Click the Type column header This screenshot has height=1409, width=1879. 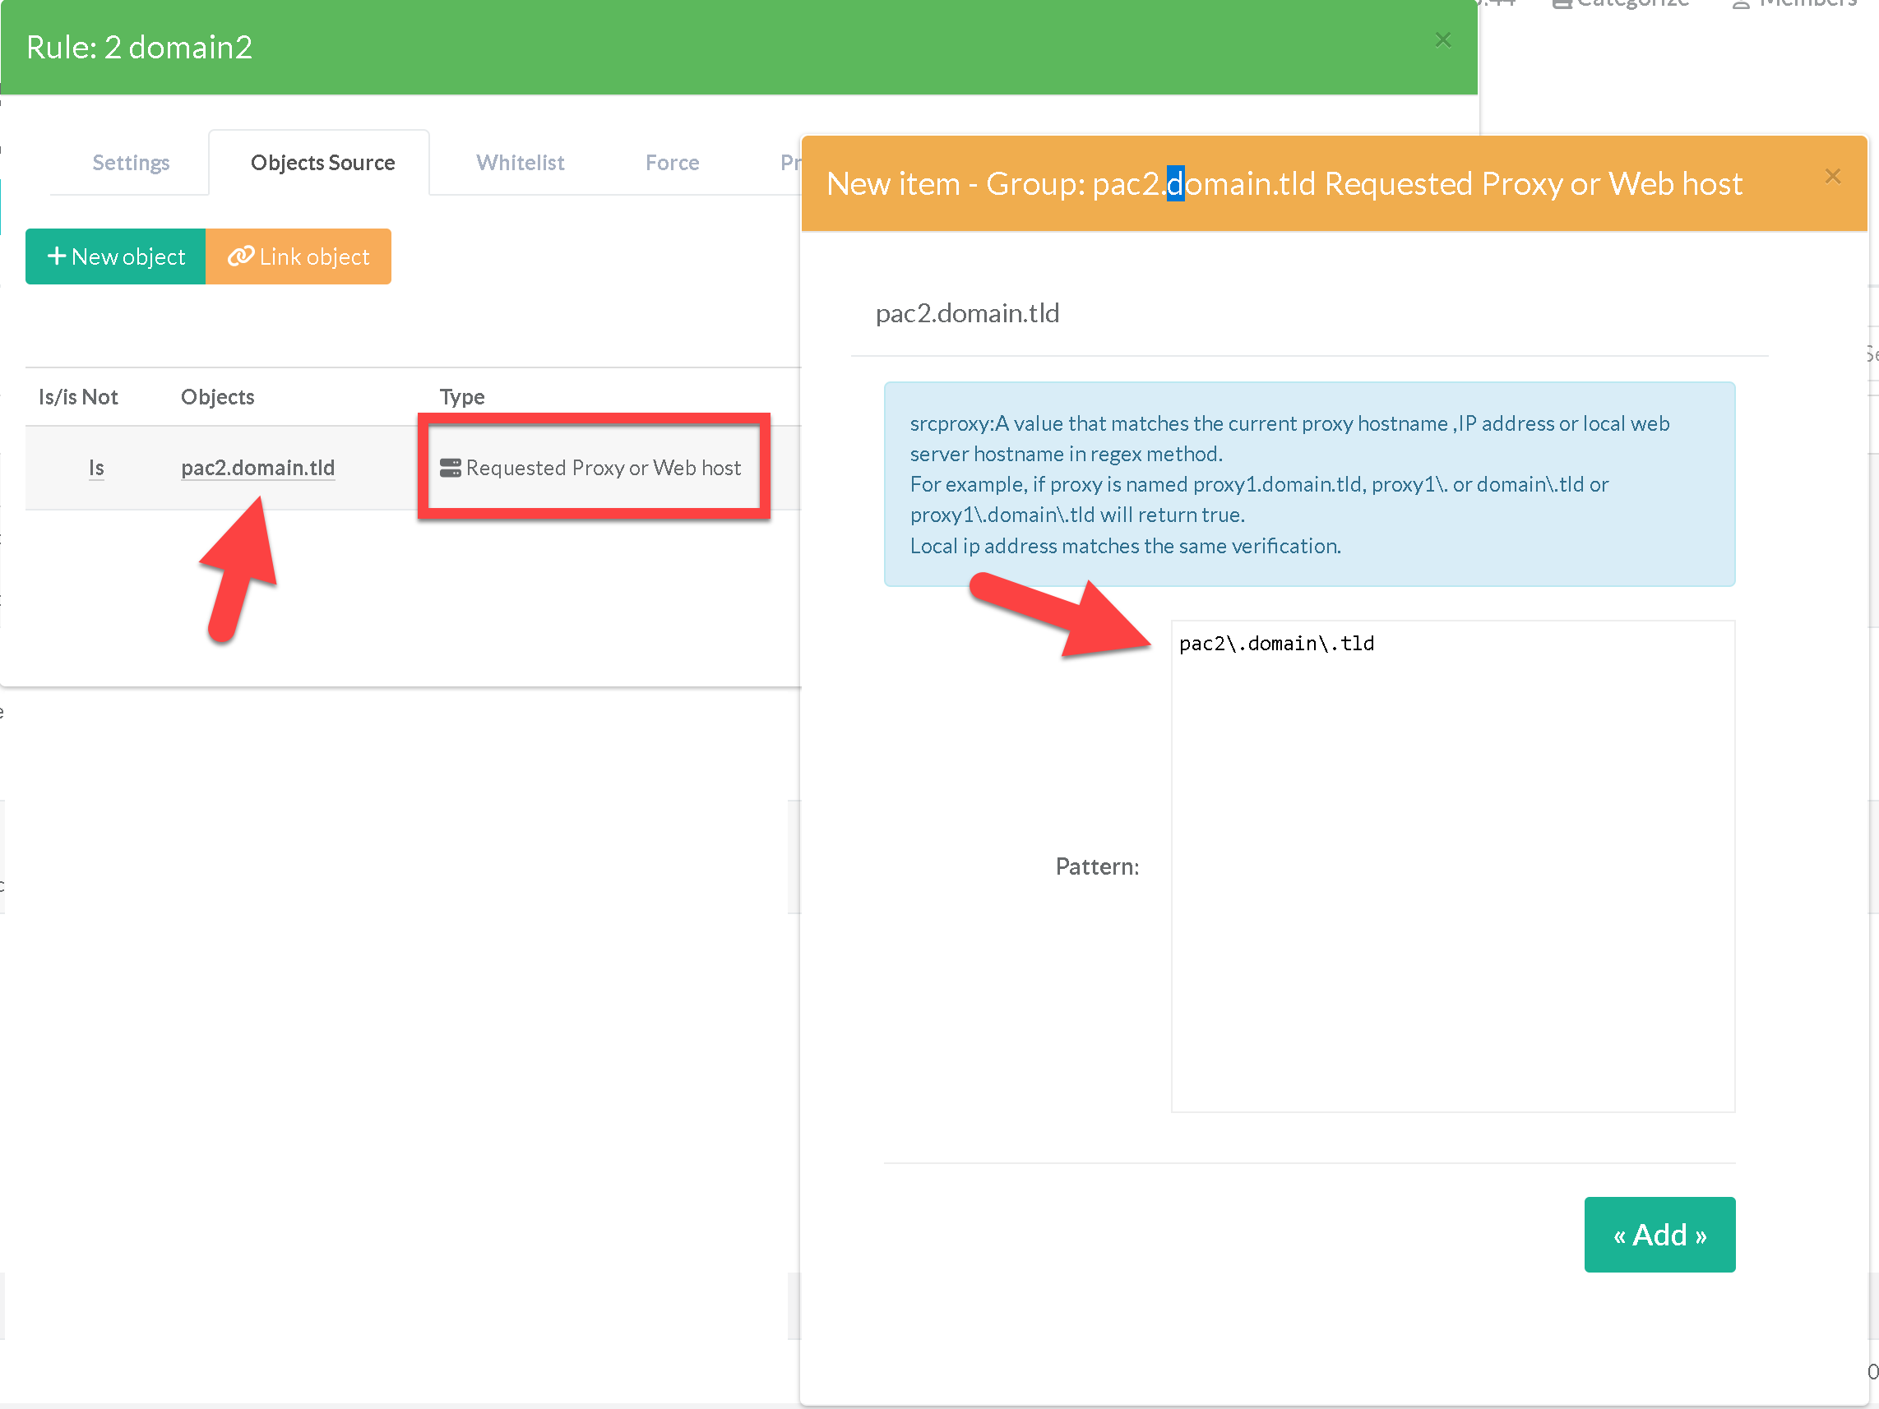pos(462,396)
